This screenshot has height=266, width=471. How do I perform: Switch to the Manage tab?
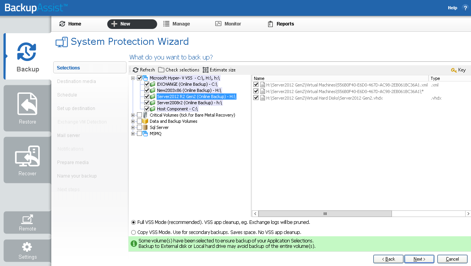point(177,24)
